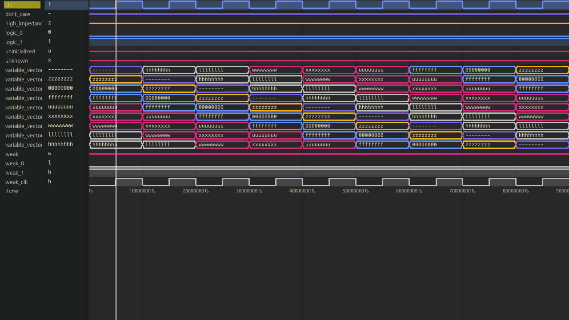Click the 40000000 fs time axis label
569x320 pixels.
302,191
